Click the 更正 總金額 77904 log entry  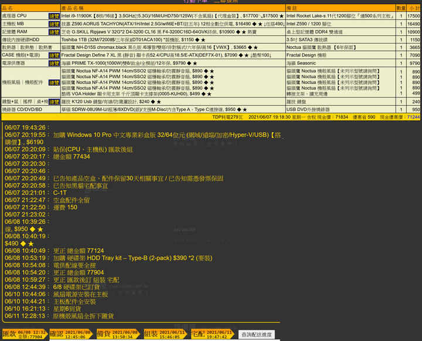pyautogui.click(x=79, y=272)
